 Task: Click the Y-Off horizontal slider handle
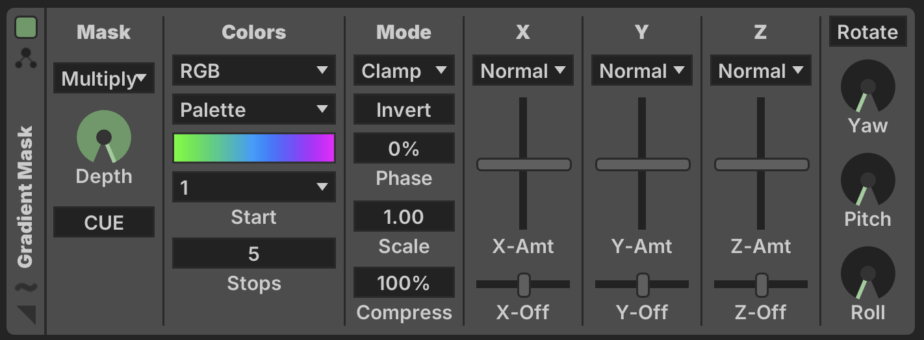(x=643, y=284)
